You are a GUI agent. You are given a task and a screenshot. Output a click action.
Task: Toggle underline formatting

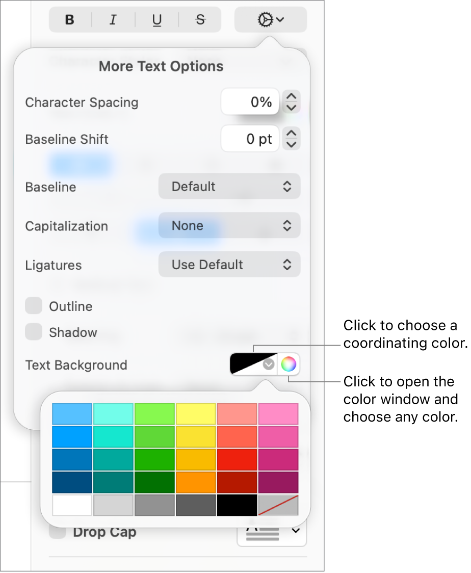[x=156, y=20]
